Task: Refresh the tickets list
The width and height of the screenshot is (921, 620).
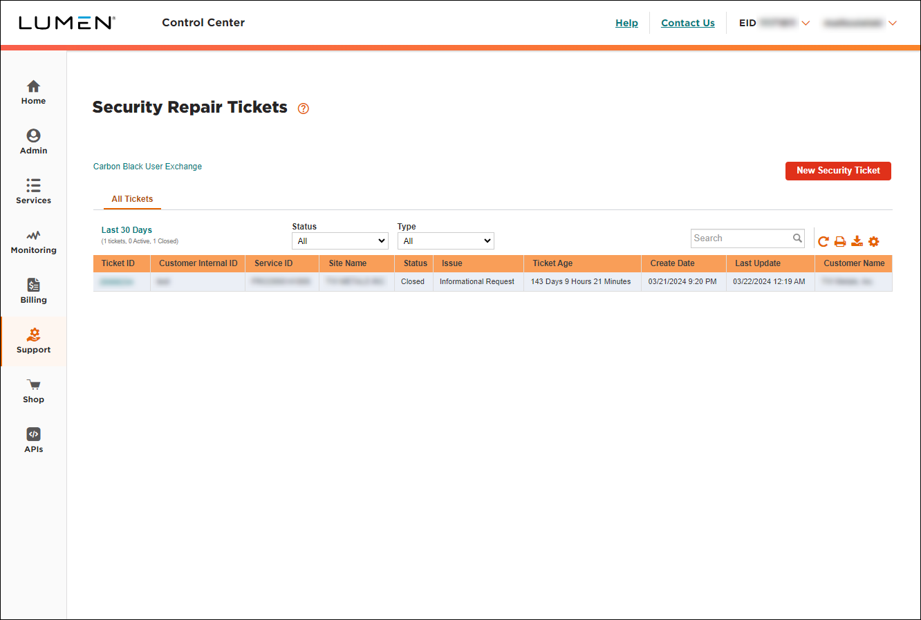Action: point(823,241)
